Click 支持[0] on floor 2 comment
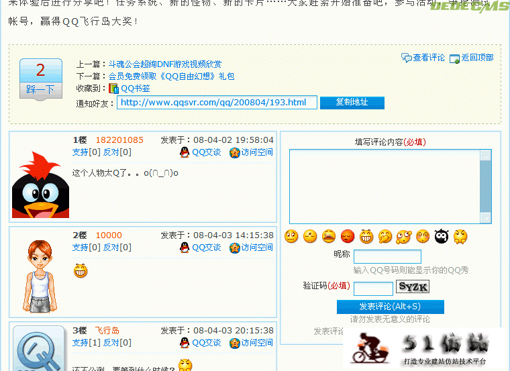Image resolution: width=510 pixels, height=371 pixels. [x=86, y=248]
